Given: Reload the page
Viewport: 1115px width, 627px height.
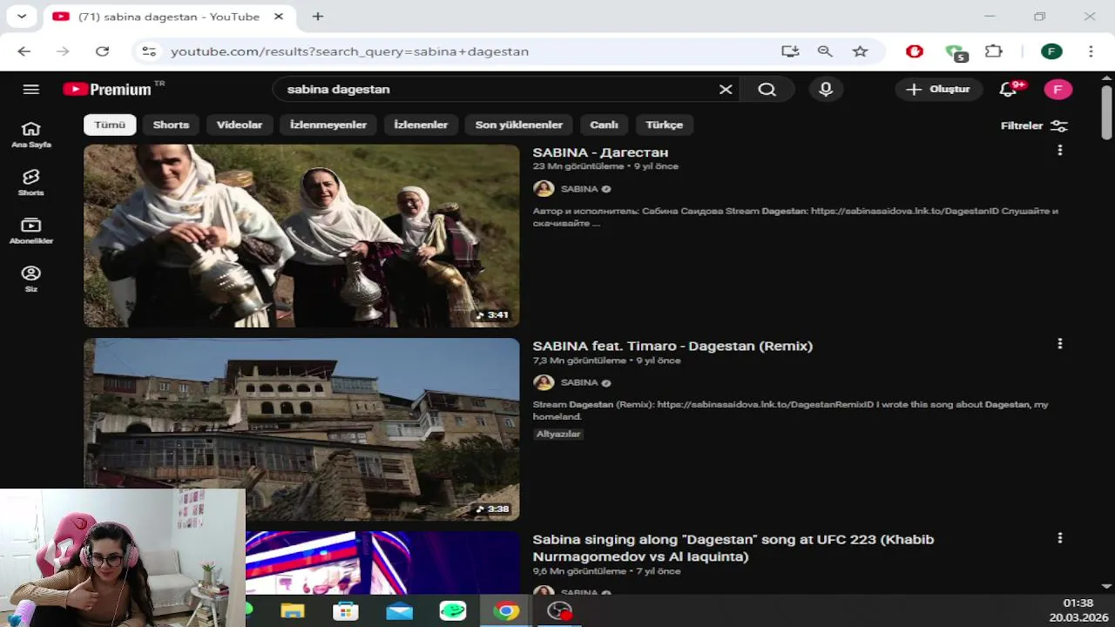Looking at the screenshot, I should (102, 51).
